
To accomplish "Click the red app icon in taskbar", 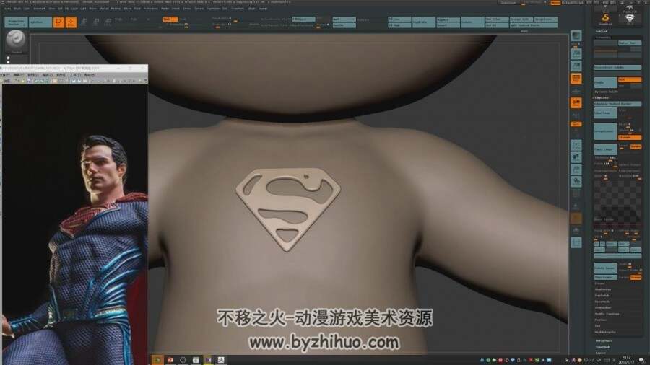I will coord(170,360).
